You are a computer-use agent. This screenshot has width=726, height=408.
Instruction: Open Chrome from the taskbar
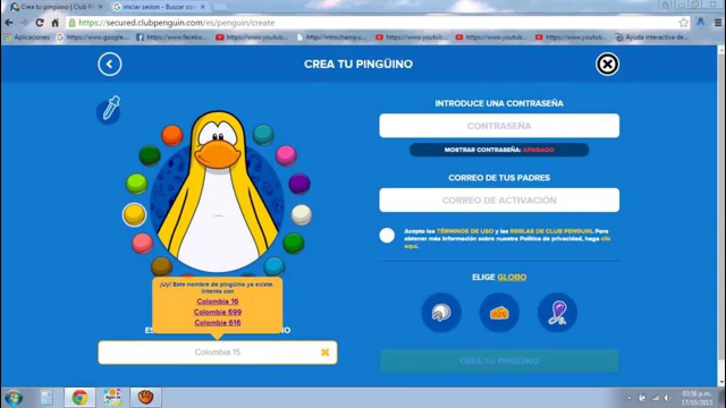coord(79,397)
